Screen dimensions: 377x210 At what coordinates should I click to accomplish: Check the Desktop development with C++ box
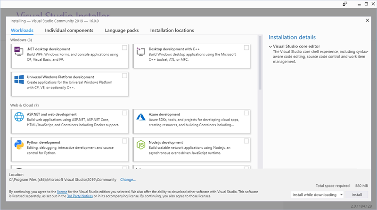point(246,48)
